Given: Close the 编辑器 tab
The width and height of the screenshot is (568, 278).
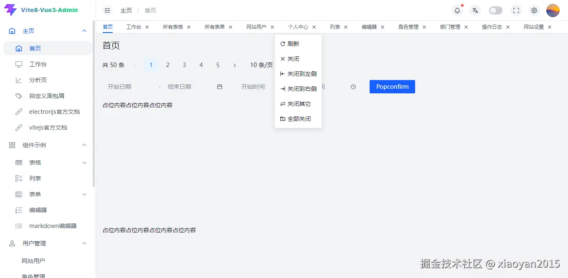Looking at the screenshot, I should point(383,27).
